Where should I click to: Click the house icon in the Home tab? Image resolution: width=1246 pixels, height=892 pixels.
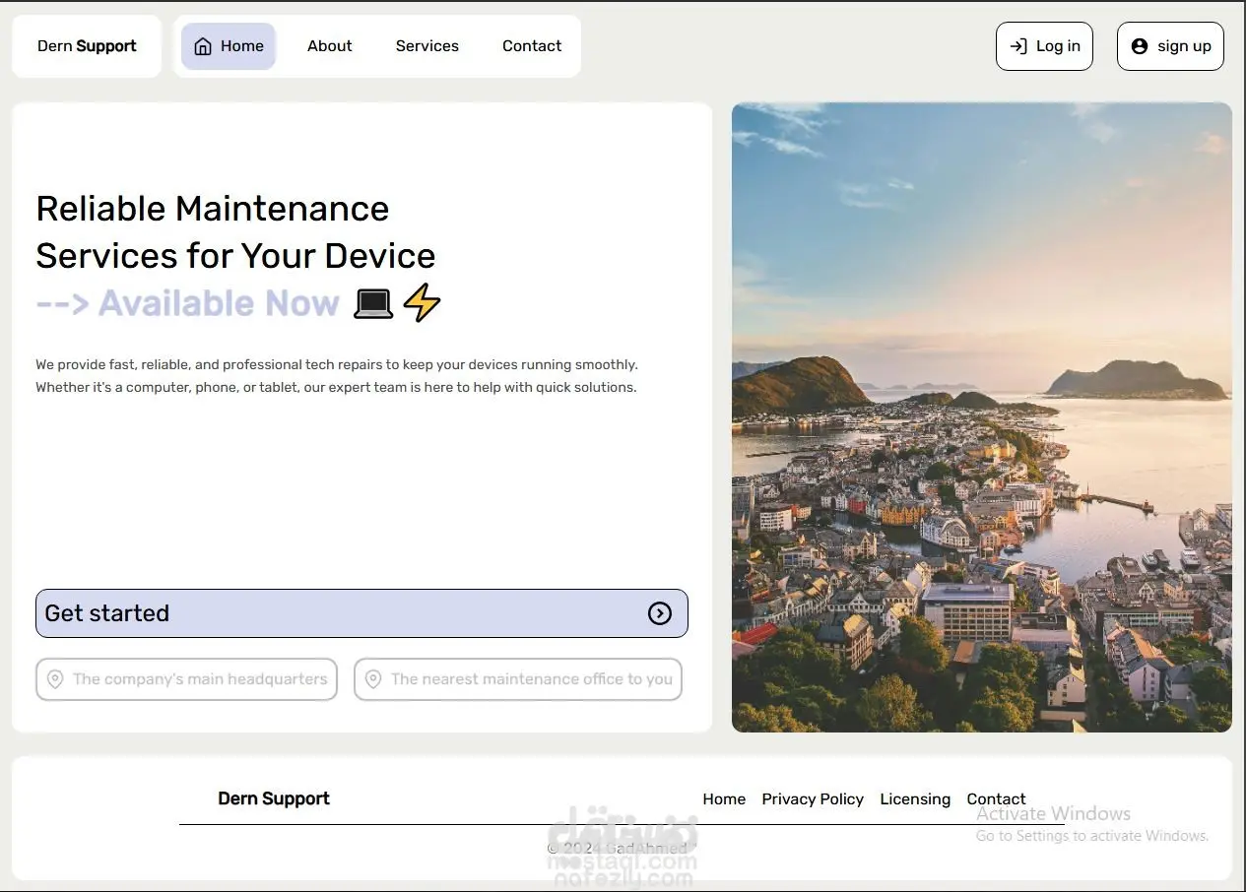[x=203, y=46]
